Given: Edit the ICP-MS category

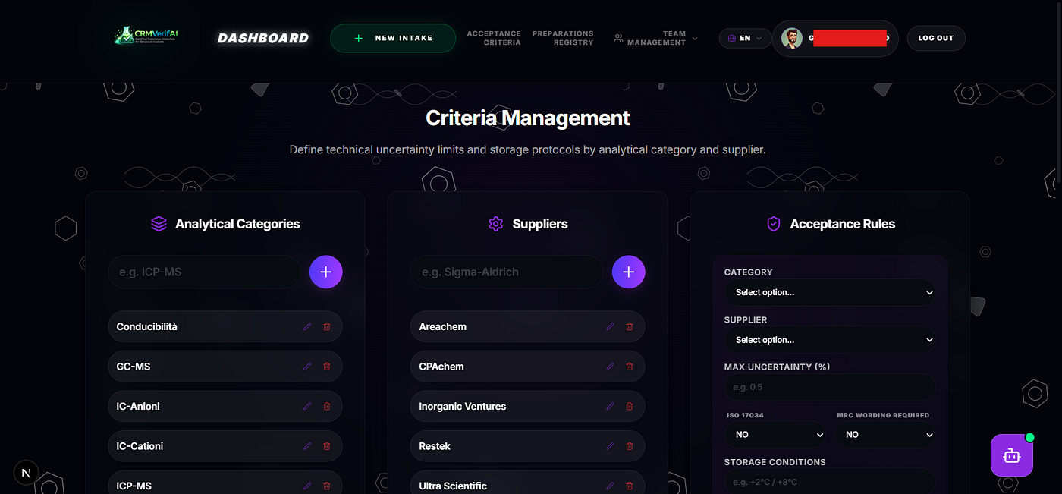Looking at the screenshot, I should pos(307,486).
